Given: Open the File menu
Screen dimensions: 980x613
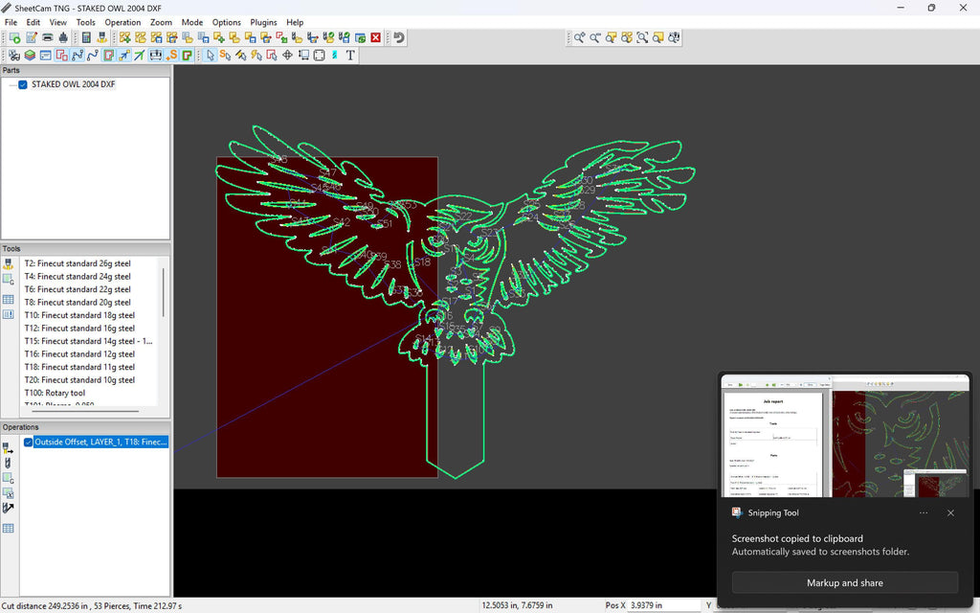Looking at the screenshot, I should pyautogui.click(x=11, y=22).
